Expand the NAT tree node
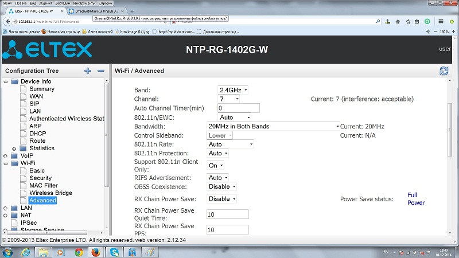This screenshot has height=258, width=459. tap(5, 216)
